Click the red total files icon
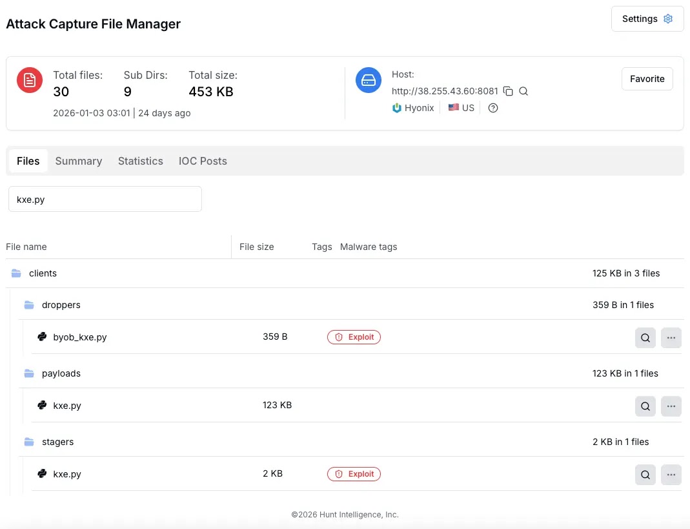Image resolution: width=690 pixels, height=529 pixels. (x=30, y=80)
